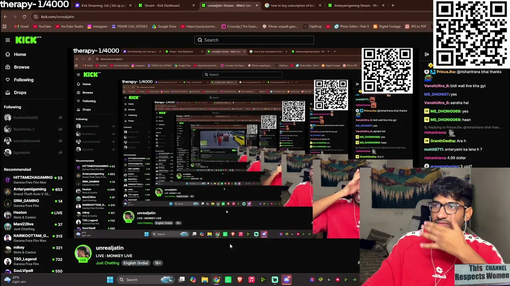Open the browser apps grid icon
The image size is (510, 286).
[x=4, y=27]
